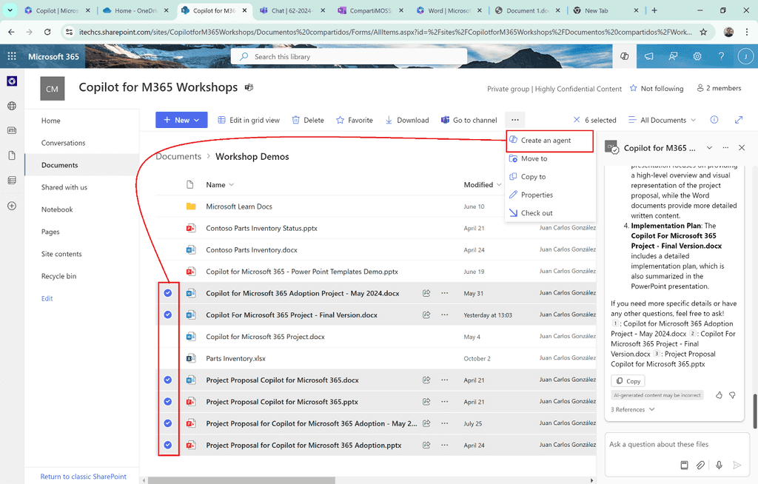Open the All Documents view dropdown
The width and height of the screenshot is (758, 484).
[x=662, y=120]
